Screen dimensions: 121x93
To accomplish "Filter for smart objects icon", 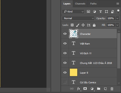I will 113,12.
